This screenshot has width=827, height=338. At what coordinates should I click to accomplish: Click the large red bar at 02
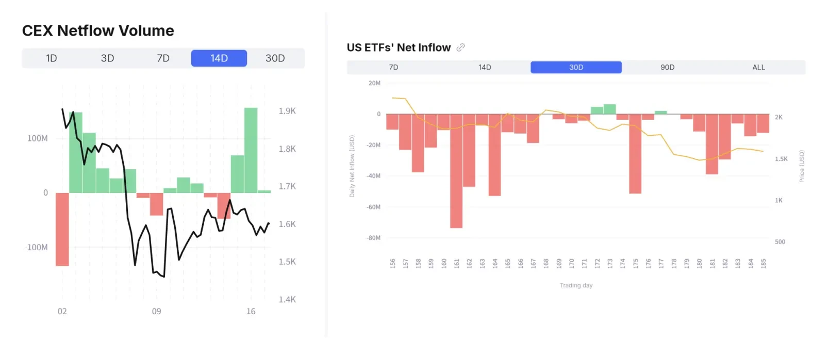click(62, 229)
